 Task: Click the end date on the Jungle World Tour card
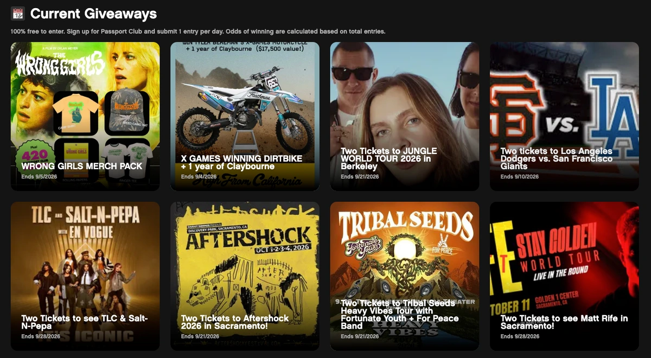pos(360,176)
